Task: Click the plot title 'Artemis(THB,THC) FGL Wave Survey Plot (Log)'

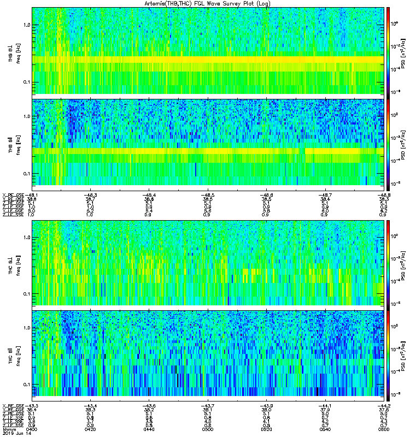Action: click(x=207, y=4)
